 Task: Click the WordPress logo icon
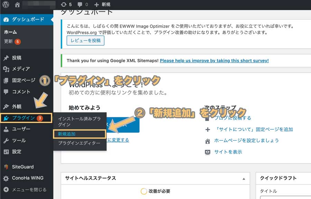coord(6,4)
